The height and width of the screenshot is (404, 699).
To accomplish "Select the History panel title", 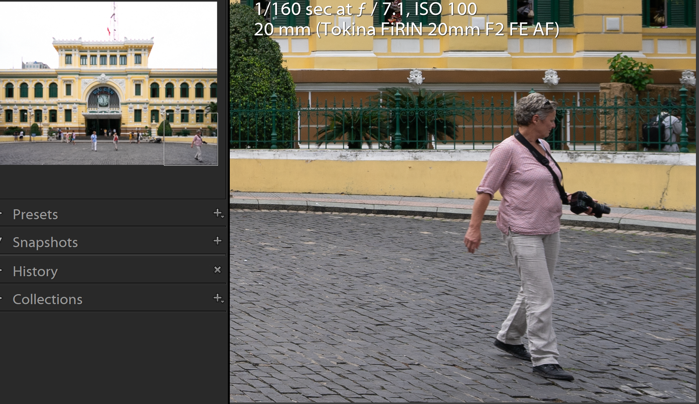I will [x=35, y=272].
